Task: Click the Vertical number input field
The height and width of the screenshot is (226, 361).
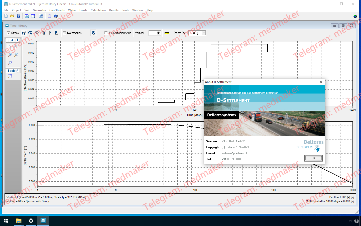Action: tap(153, 33)
